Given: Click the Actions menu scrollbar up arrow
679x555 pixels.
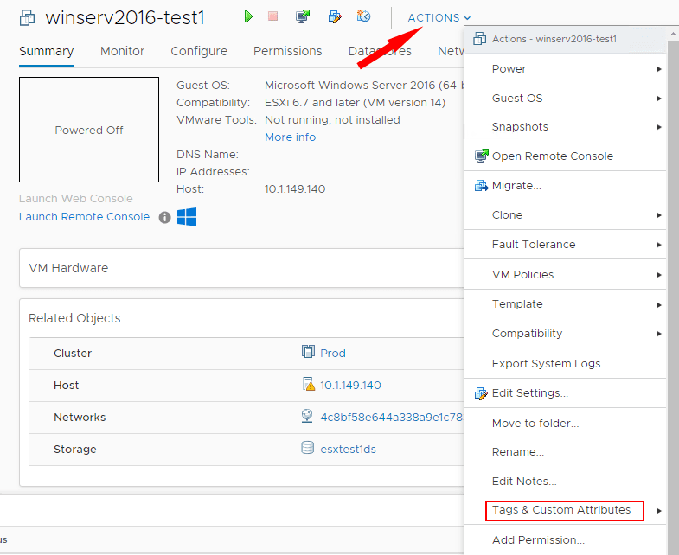Looking at the screenshot, I should (x=673, y=34).
